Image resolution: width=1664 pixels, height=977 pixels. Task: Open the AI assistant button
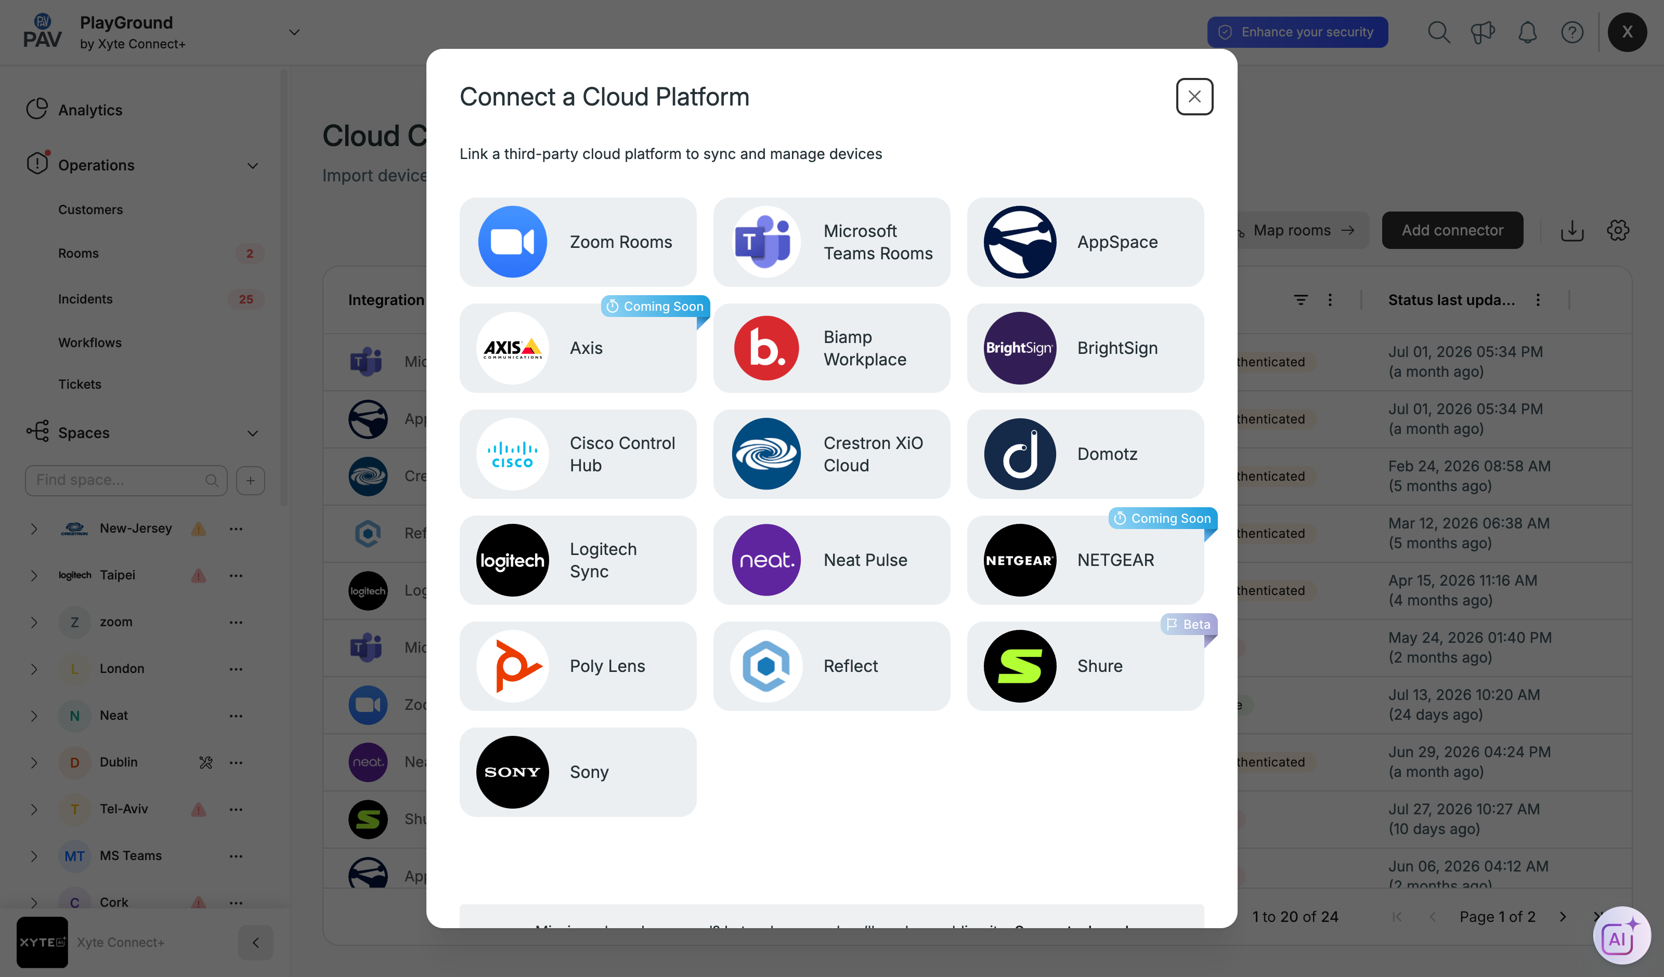click(x=1621, y=935)
